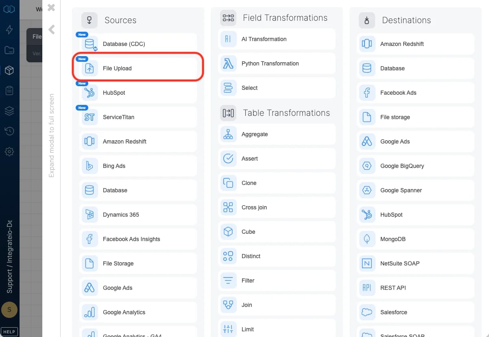Select File Storage source icon
Image resolution: width=489 pixels, height=337 pixels.
pos(90,263)
